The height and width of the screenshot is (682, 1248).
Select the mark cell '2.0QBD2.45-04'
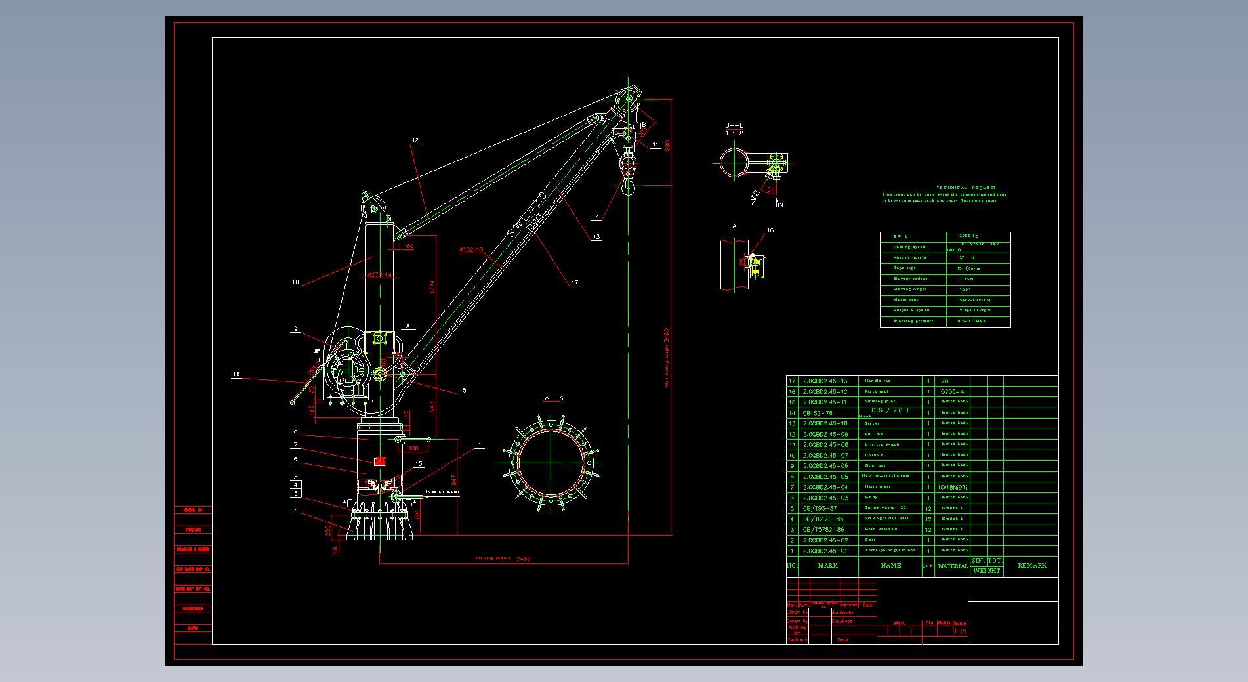[825, 487]
